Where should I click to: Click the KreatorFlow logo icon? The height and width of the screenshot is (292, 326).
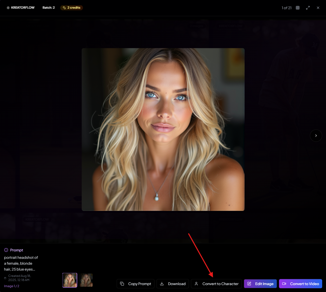coord(8,8)
